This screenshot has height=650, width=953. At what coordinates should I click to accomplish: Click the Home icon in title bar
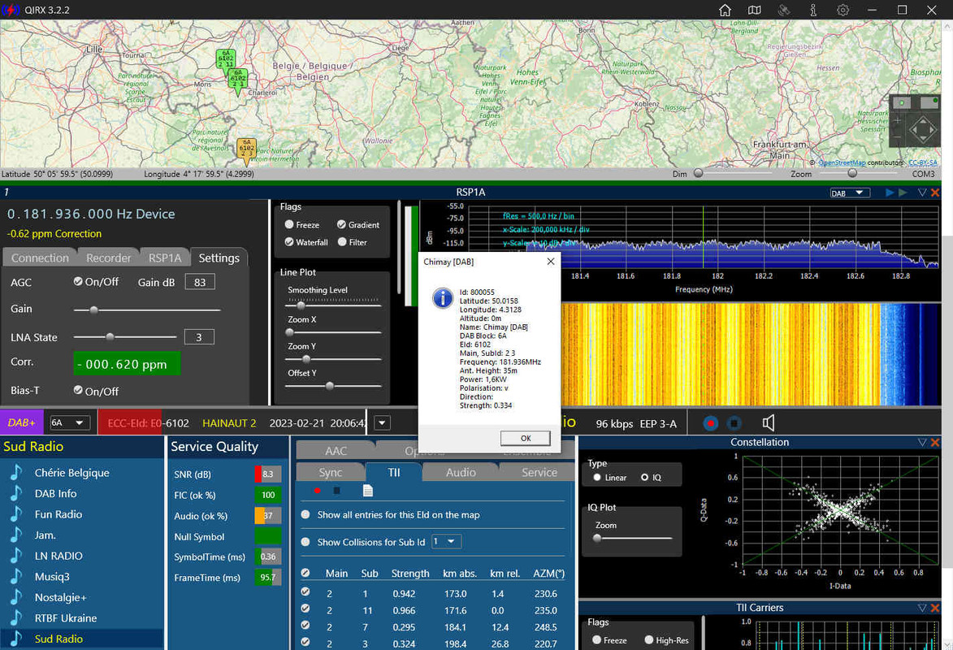click(726, 11)
